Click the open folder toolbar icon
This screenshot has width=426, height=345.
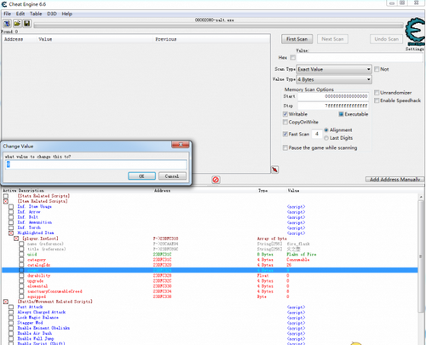pyautogui.click(x=17, y=23)
